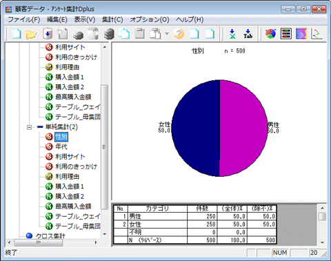The height and width of the screenshot is (261, 331).
Task: Click the open folder toolbar icon
Action: click(31, 34)
